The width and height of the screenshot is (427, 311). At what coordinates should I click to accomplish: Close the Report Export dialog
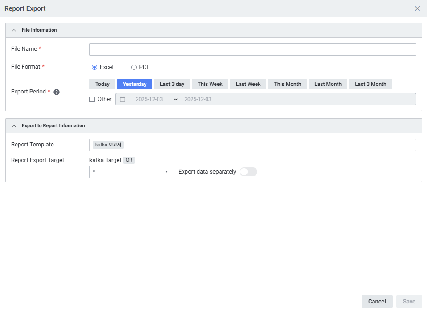[417, 8]
